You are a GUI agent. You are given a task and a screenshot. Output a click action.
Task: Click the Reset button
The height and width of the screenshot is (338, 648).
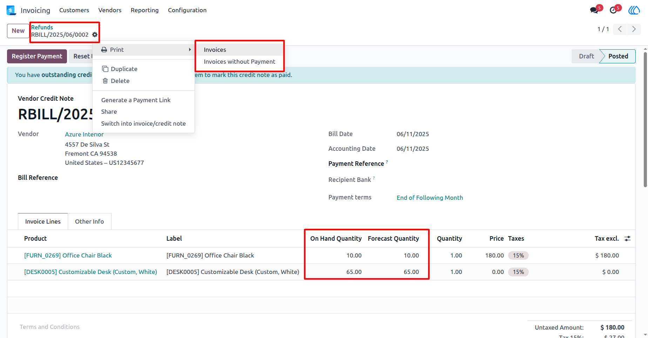[x=81, y=56]
